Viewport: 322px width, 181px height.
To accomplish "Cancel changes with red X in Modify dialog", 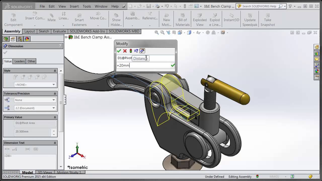I will point(125,51).
